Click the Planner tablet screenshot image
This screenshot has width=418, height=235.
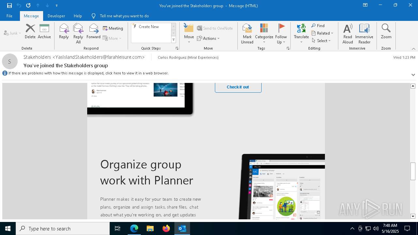(x=282, y=186)
